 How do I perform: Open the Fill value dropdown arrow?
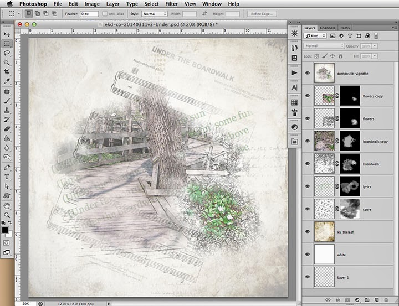pyautogui.click(x=375, y=56)
